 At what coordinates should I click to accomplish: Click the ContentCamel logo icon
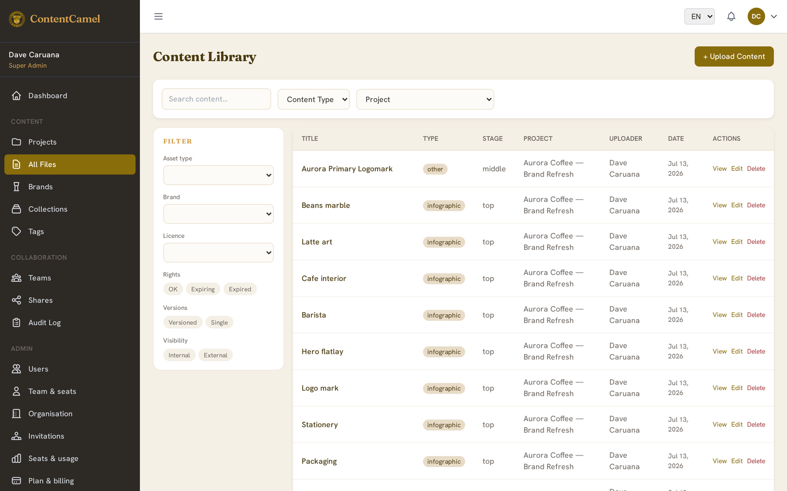click(17, 19)
